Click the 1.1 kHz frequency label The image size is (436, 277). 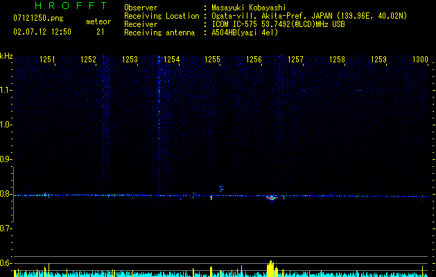pos(5,90)
